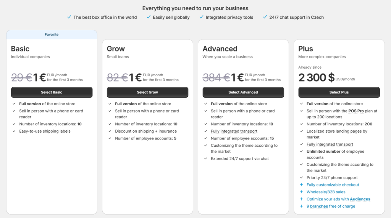Click plus icon next to Wholesale/B2B sales
The height and width of the screenshot is (218, 391).
pyautogui.click(x=301, y=192)
